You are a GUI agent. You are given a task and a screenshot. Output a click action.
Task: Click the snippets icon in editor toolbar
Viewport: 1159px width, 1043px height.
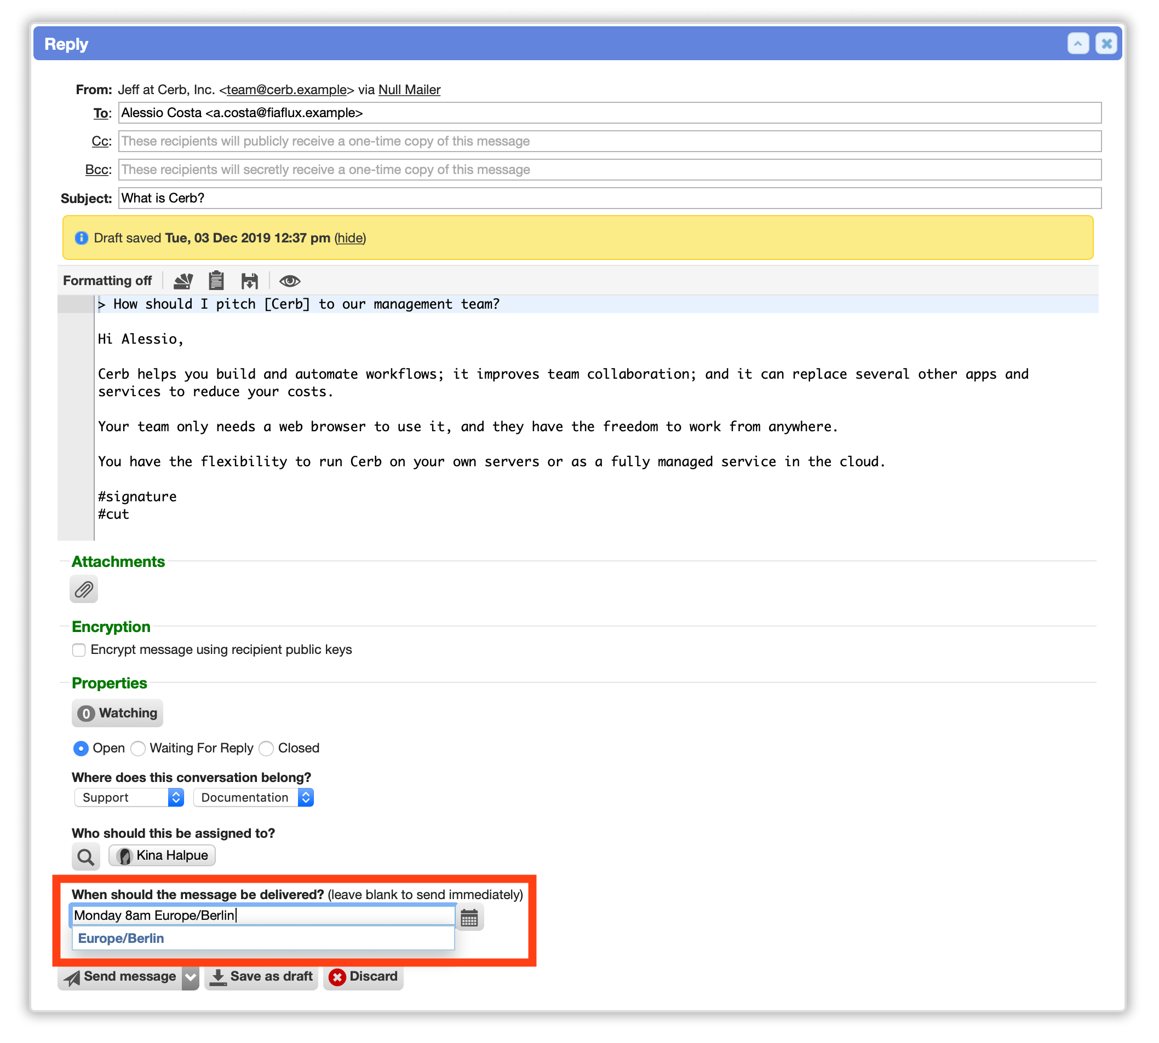[x=183, y=281]
